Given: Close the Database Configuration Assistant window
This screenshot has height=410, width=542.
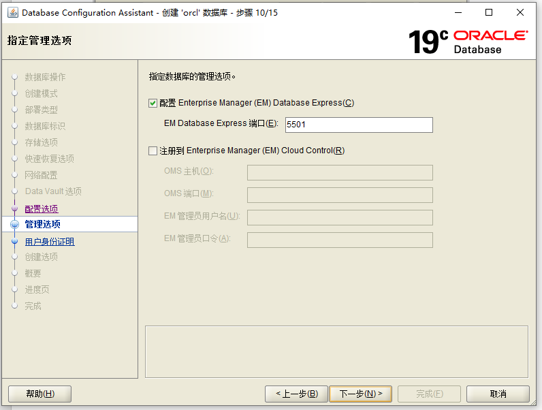Looking at the screenshot, I should coord(520,13).
